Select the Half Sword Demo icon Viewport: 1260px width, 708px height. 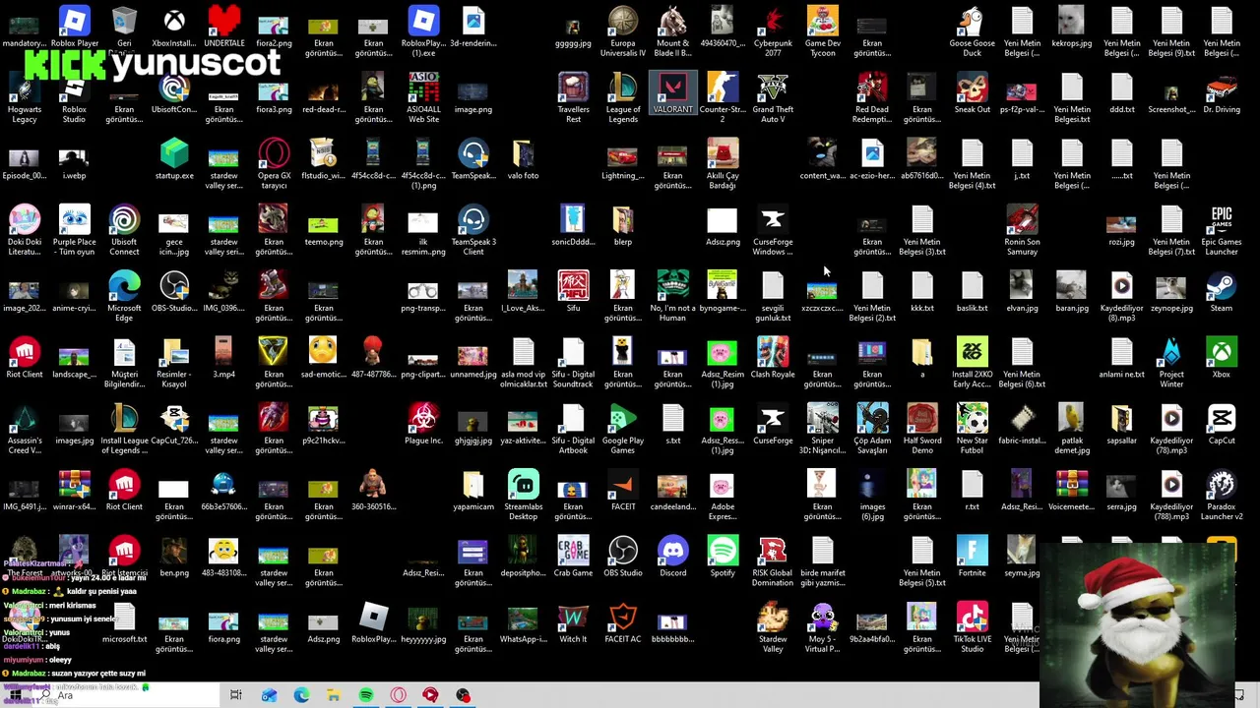922,429
